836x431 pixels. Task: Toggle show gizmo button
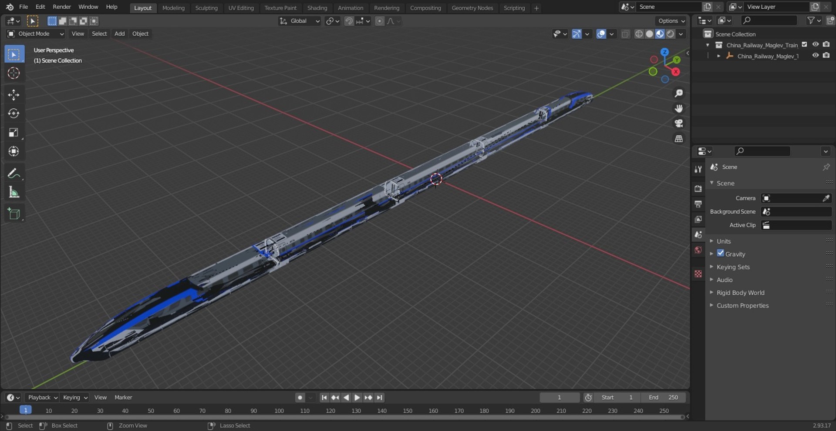pyautogui.click(x=576, y=34)
